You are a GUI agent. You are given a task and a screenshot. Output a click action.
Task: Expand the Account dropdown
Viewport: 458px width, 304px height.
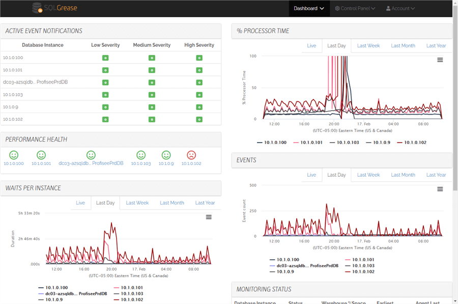[x=400, y=8]
